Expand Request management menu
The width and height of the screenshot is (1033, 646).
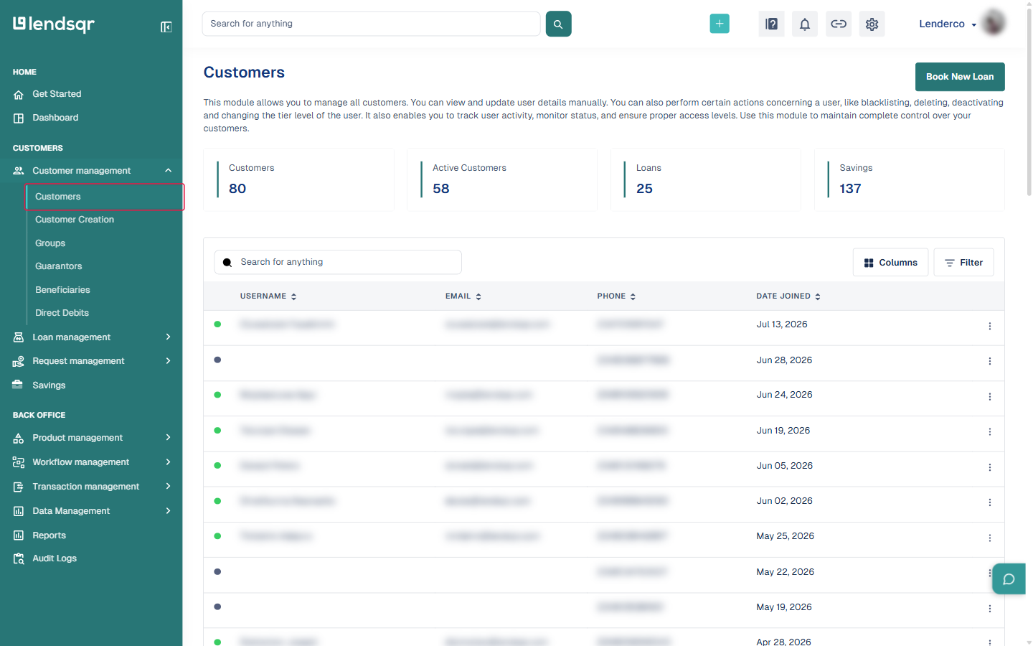(x=91, y=361)
